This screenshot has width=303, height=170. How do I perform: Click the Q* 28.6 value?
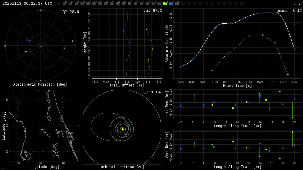point(71,12)
